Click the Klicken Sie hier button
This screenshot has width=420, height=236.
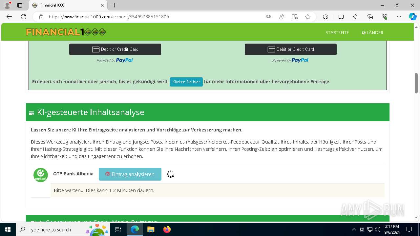[186, 82]
